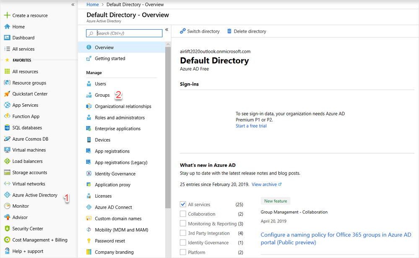The width and height of the screenshot is (419, 258).
Task: Enable the Platform filter checkbox
Action: click(183, 252)
